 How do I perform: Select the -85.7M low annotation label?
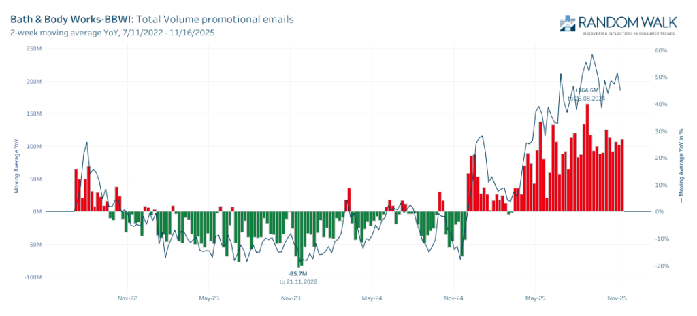(x=297, y=273)
